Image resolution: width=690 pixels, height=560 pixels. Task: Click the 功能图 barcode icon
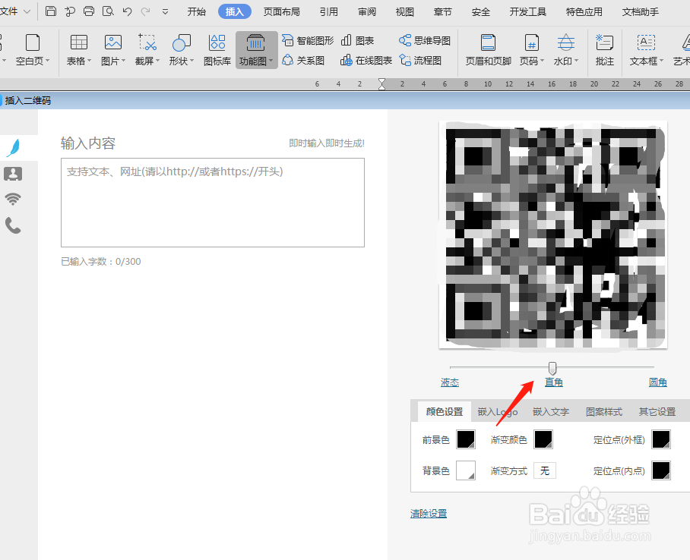pos(255,42)
